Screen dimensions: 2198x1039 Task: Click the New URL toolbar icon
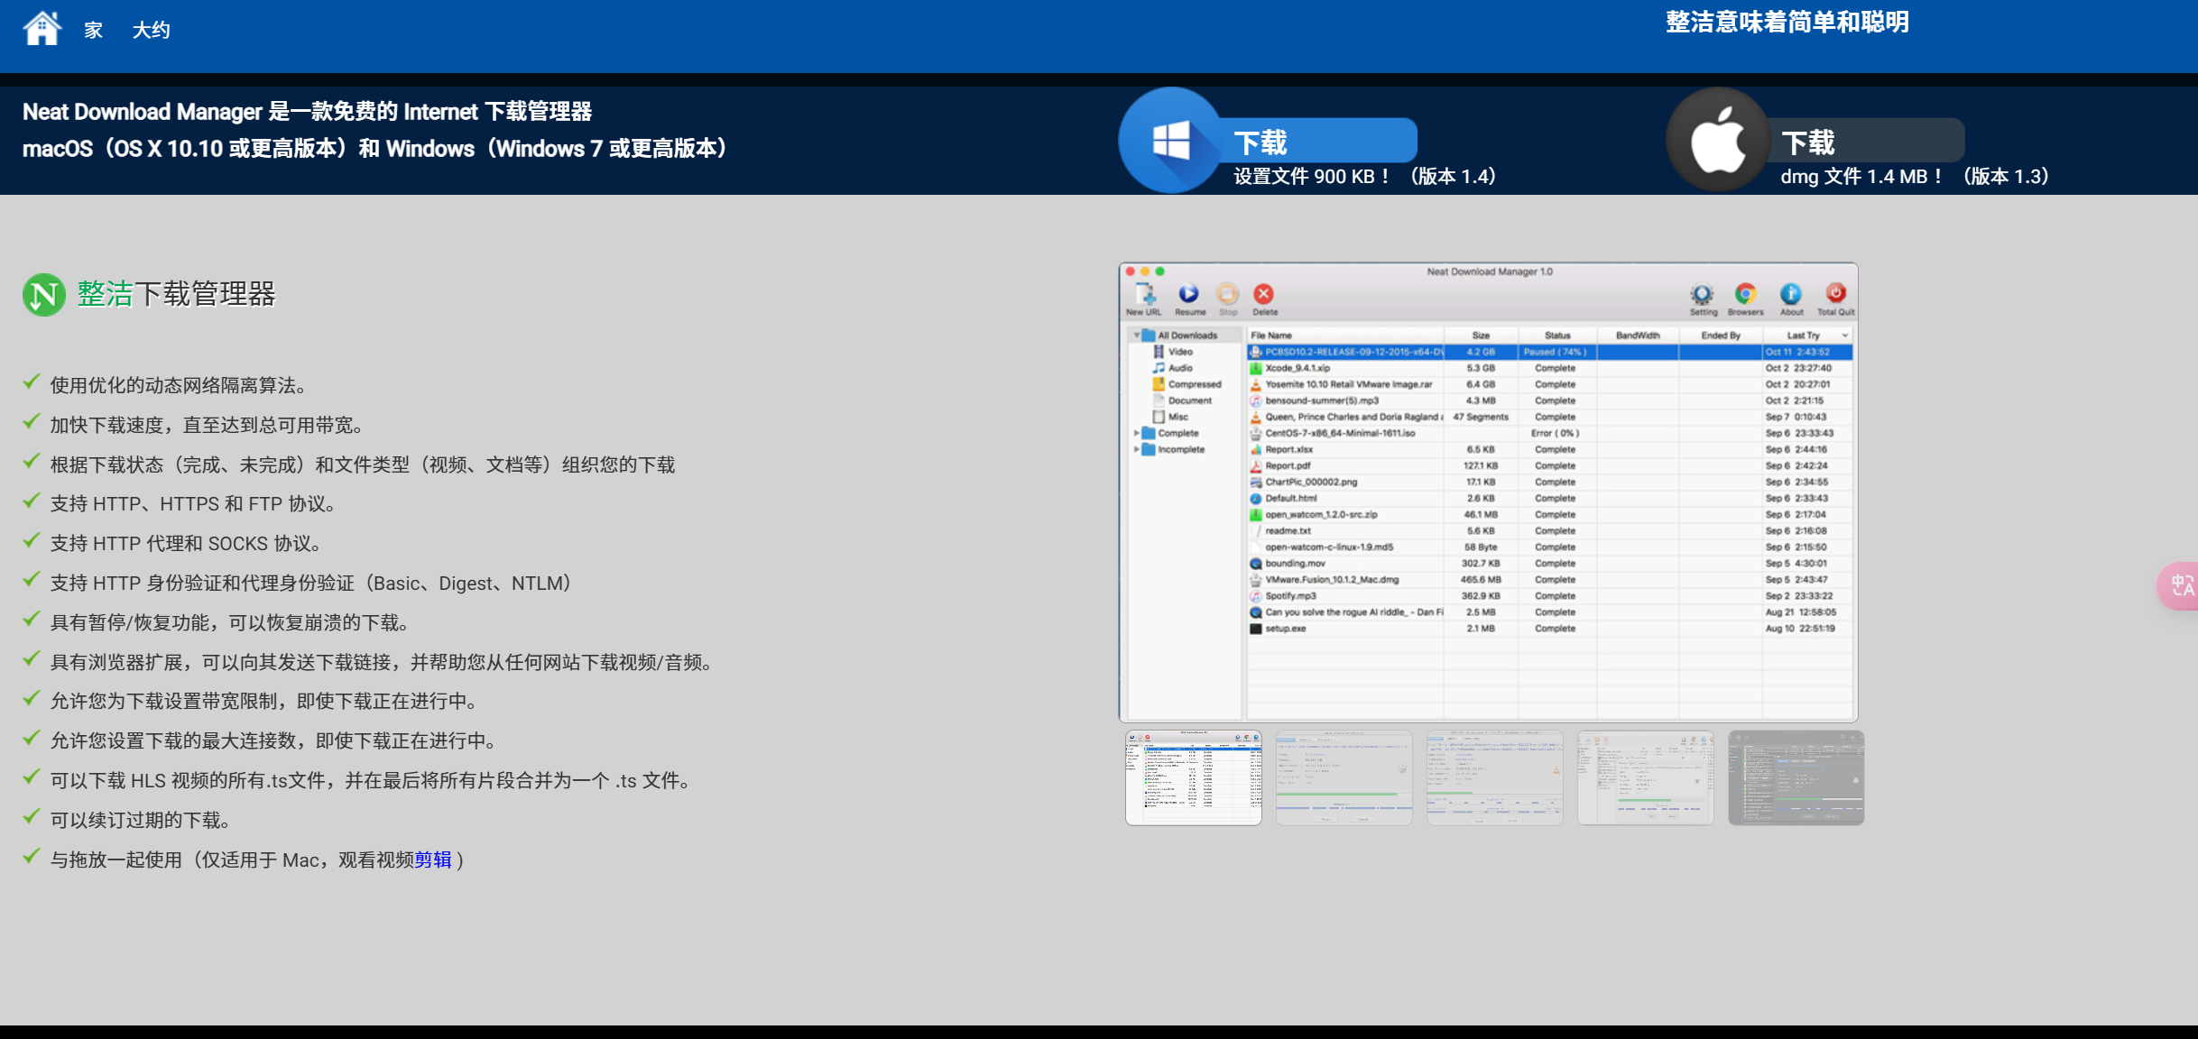[1144, 296]
